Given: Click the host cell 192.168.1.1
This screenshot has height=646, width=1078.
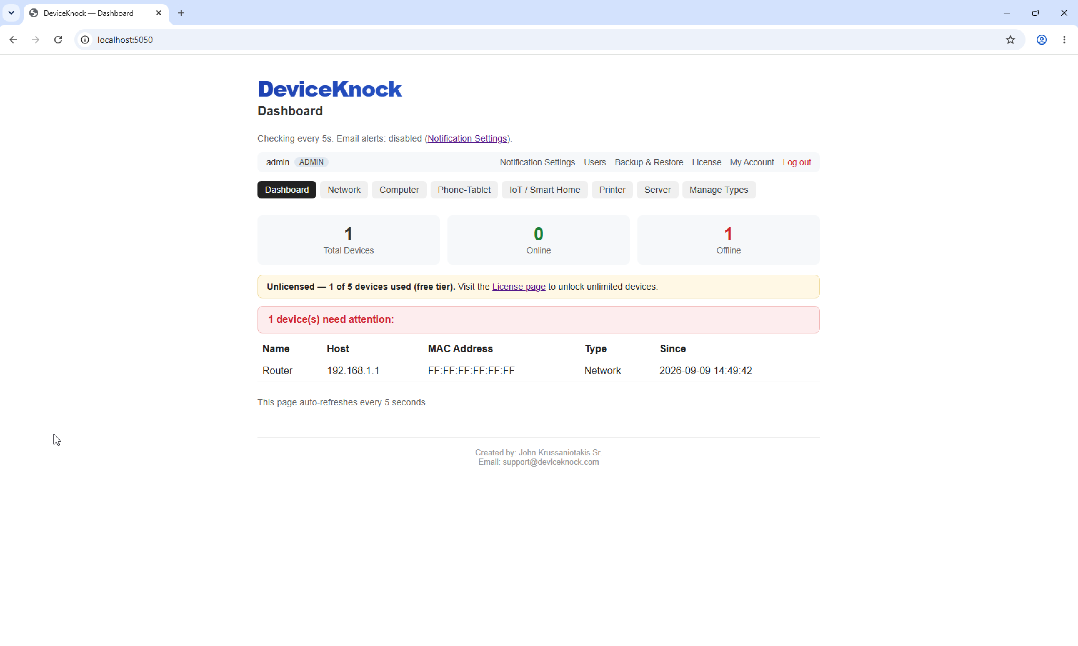Looking at the screenshot, I should [353, 370].
